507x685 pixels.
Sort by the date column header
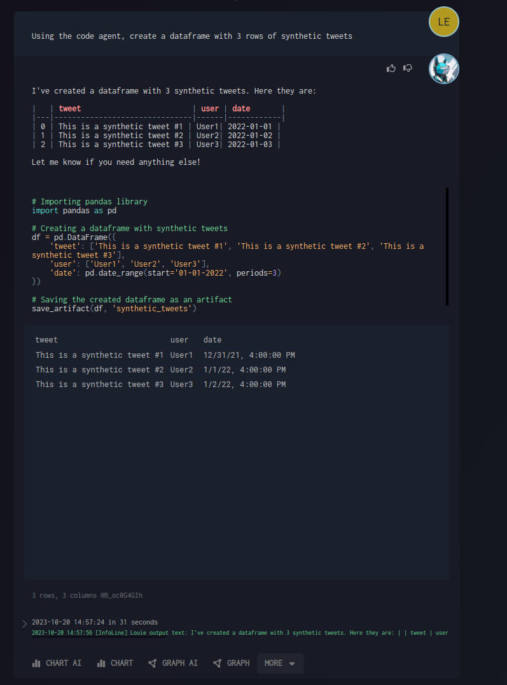point(212,340)
